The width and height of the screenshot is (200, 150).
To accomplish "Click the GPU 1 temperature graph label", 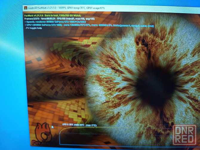I will [79, 125].
